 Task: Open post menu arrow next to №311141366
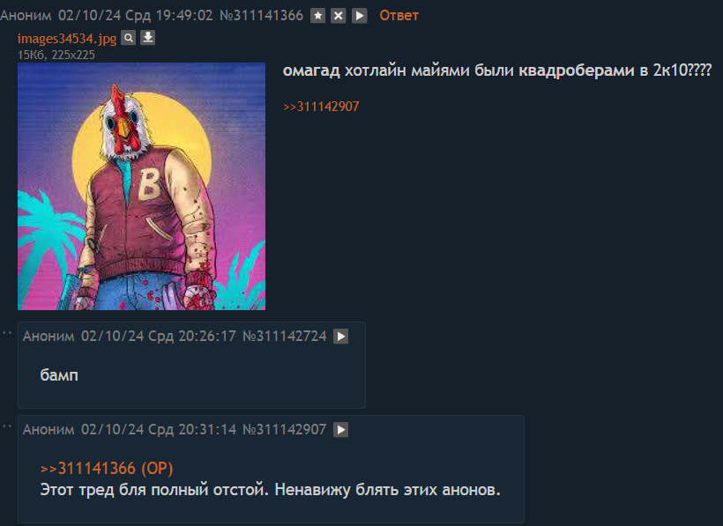pyautogui.click(x=359, y=16)
